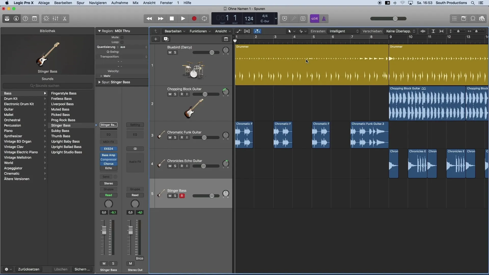Toggle the Inspector info icon
This screenshot has height=275, width=489.
(x=16, y=19)
